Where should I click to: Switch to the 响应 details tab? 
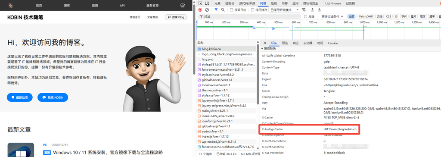coord(295,43)
